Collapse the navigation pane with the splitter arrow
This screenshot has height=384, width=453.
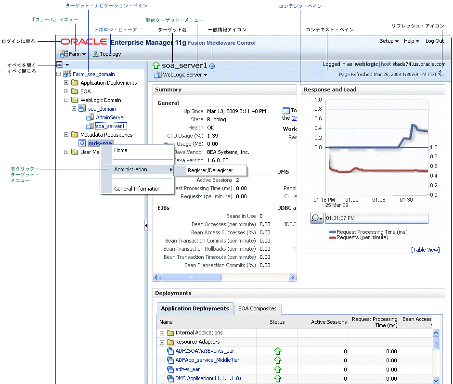146,225
